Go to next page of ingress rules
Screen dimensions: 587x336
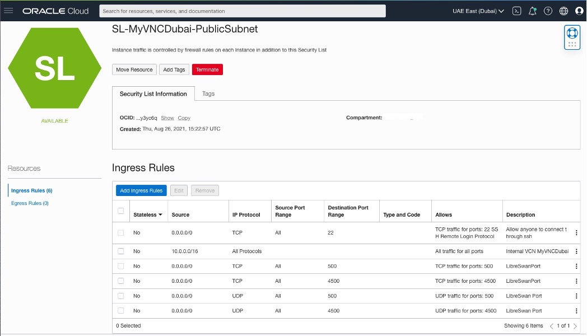click(575, 326)
